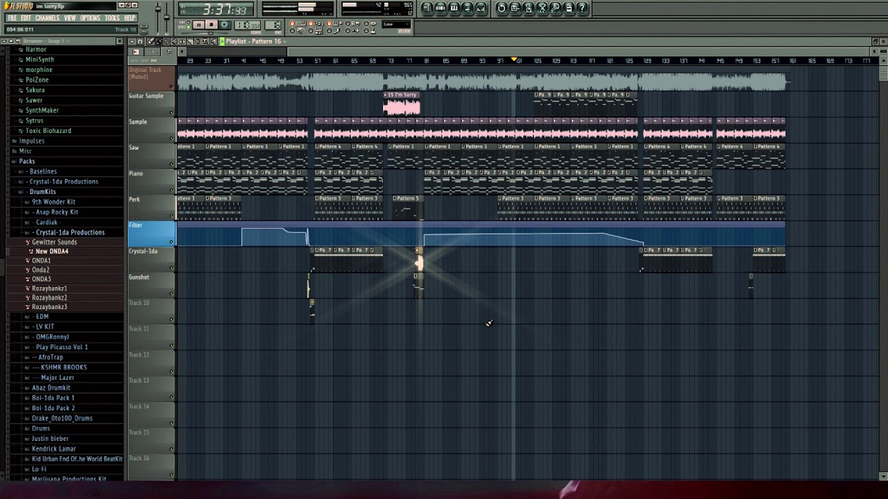Toggle the Playlist snap magnet icon
Screen dimensions: 888x499
click(x=139, y=42)
